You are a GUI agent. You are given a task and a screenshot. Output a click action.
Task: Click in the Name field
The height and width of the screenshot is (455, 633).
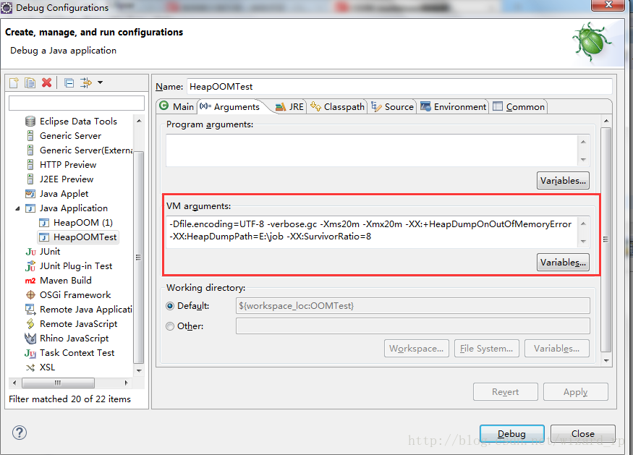[399, 86]
